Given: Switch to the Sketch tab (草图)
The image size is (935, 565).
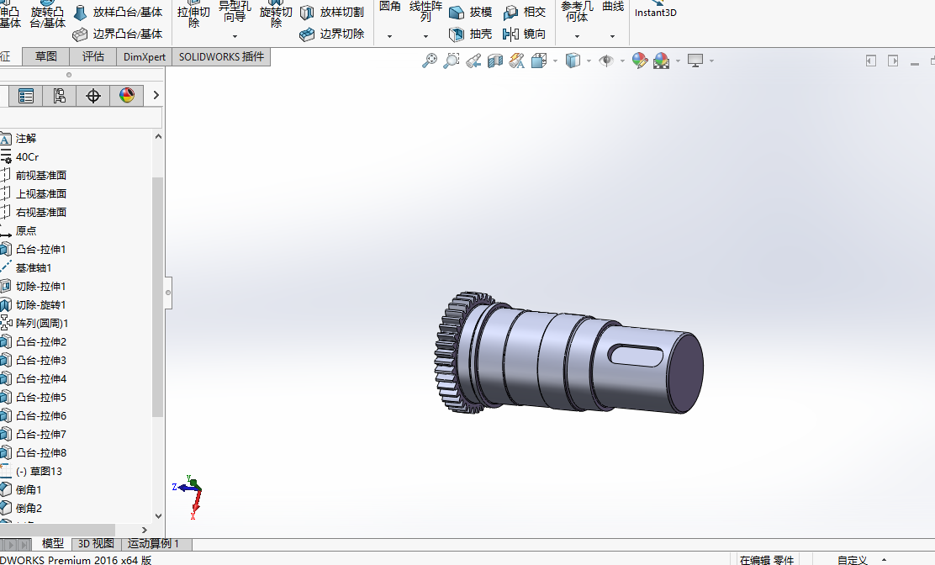Looking at the screenshot, I should [x=46, y=56].
